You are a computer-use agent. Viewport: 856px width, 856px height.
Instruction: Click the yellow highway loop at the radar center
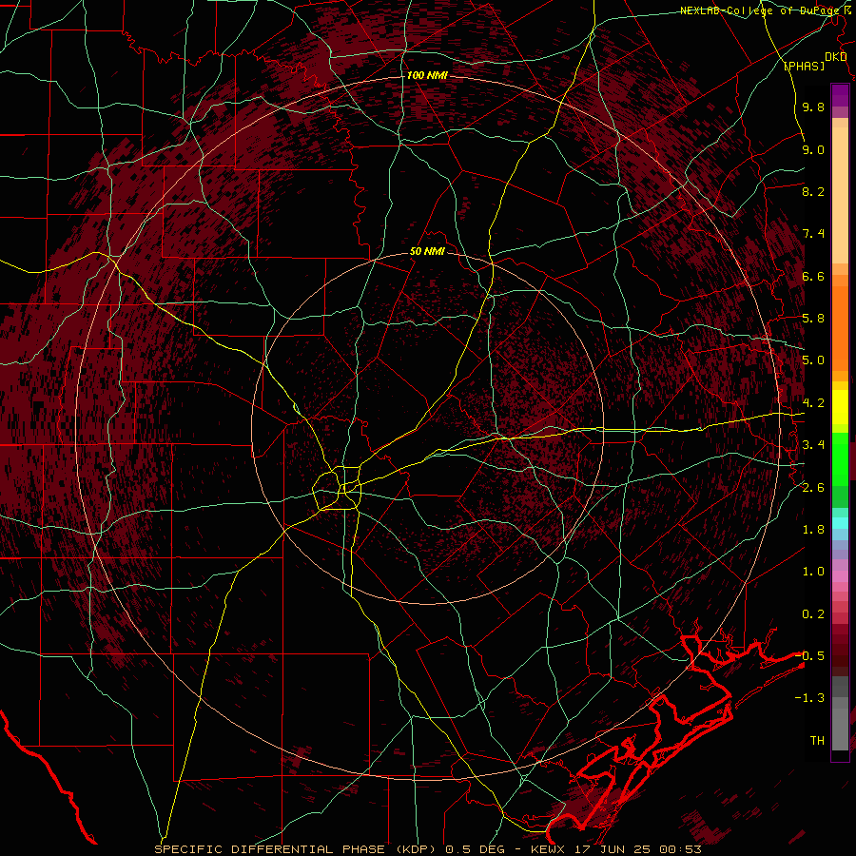338,488
